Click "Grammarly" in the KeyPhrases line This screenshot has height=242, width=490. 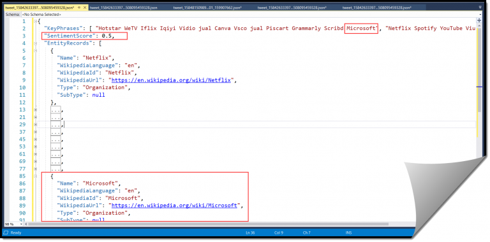306,29
